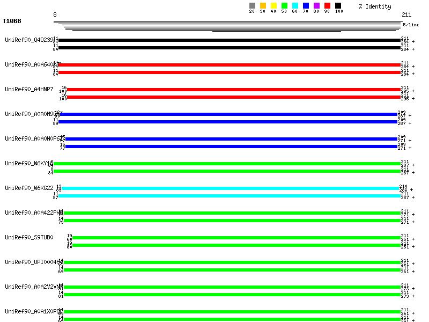This screenshot has width=429, height=322.
Task: Select the UniRef90_W6KG22 hit label
Action: click(29, 188)
